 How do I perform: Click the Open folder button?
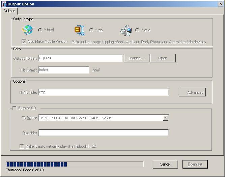163,58
